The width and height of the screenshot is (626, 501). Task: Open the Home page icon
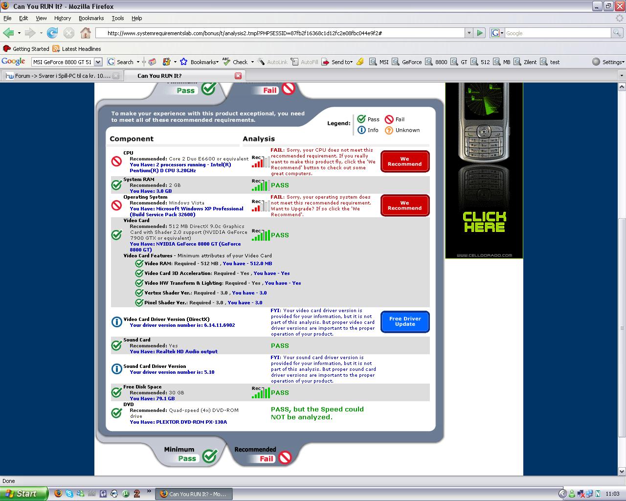coord(86,33)
